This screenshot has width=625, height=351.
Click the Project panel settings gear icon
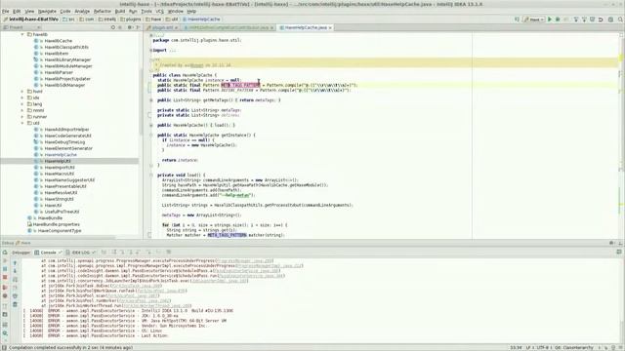pyautogui.click(x=130, y=27)
